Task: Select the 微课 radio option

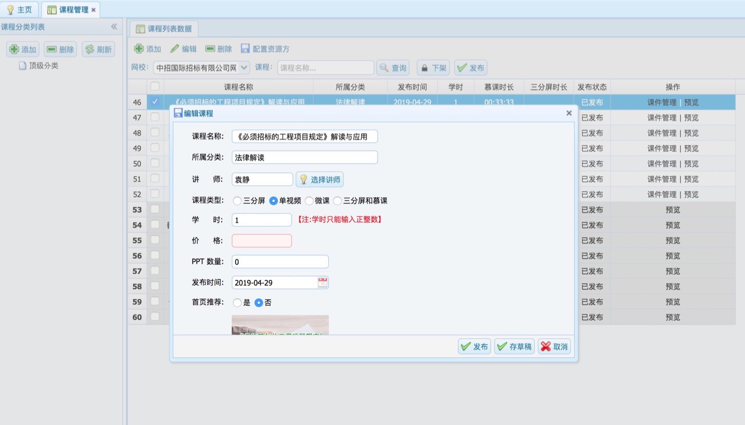Action: [309, 201]
